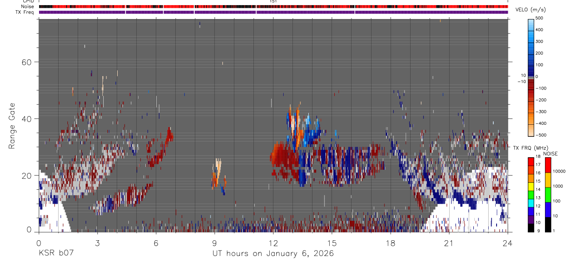Click the 'Range Gate' y-axis label
The image size is (571, 263).
pyautogui.click(x=12, y=126)
